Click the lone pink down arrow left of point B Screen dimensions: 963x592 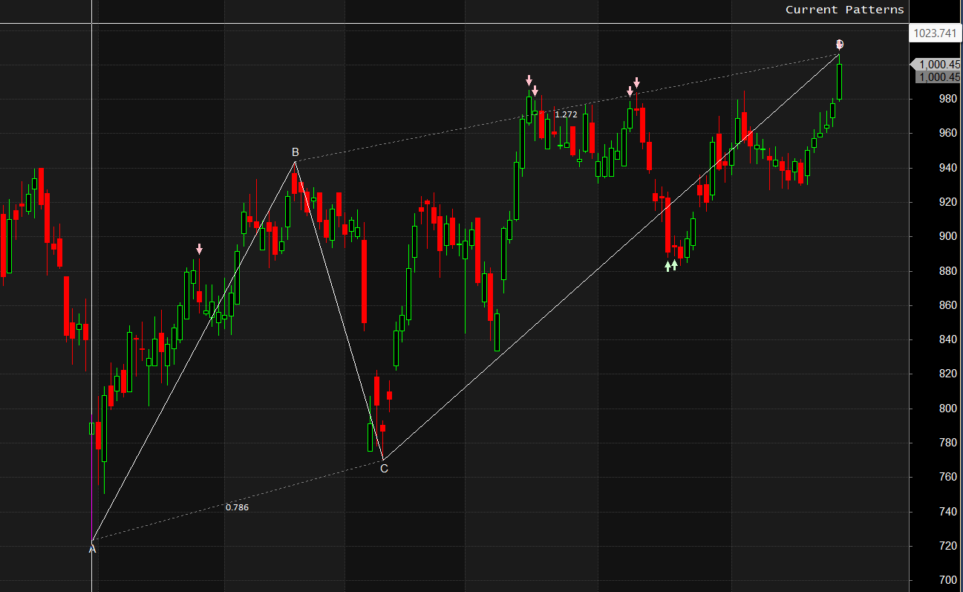pyautogui.click(x=199, y=249)
